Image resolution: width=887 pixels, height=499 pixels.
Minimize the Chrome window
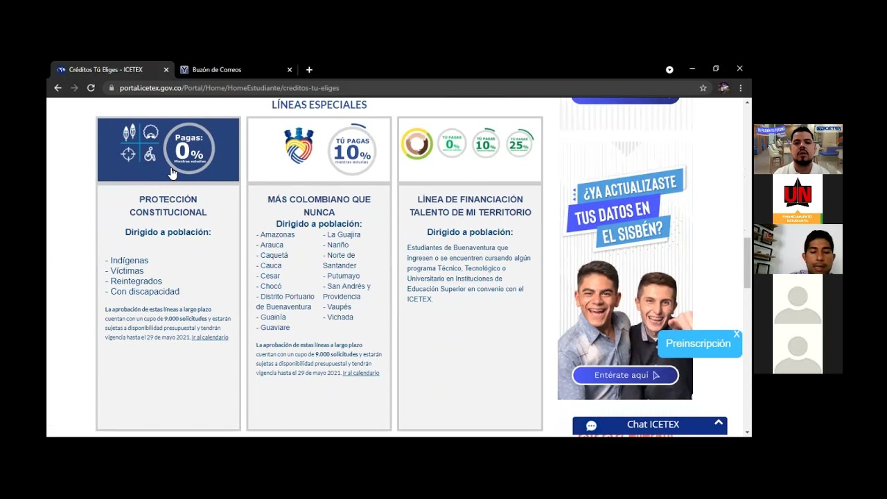(692, 69)
